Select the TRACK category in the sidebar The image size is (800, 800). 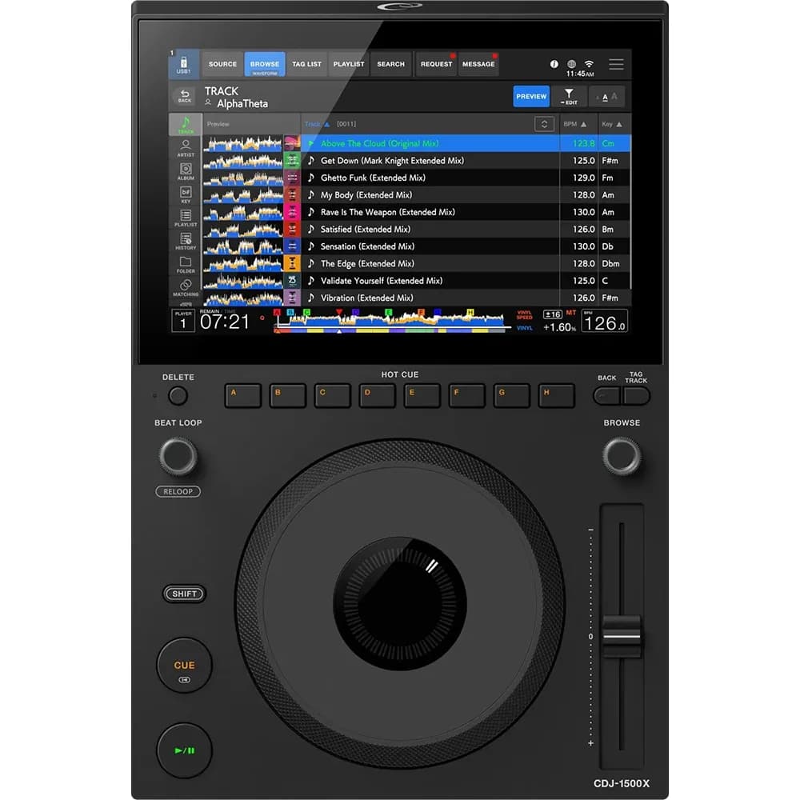[x=186, y=125]
